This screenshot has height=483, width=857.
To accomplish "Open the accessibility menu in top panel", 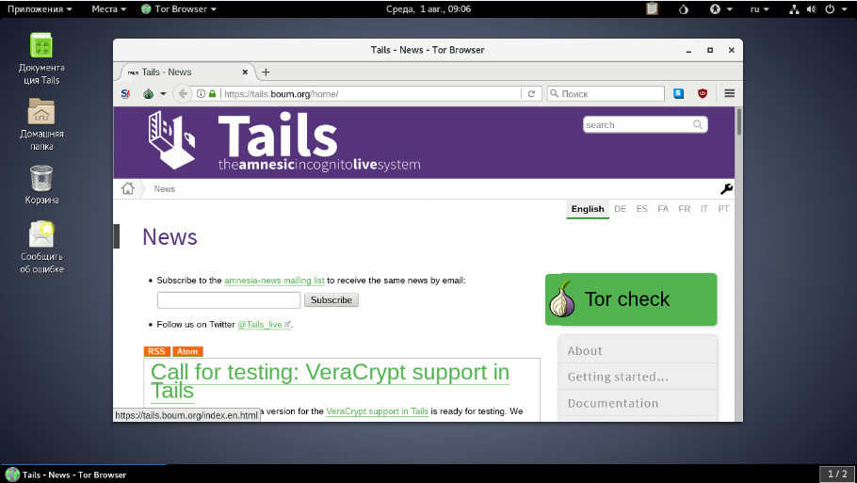I will pos(720,8).
